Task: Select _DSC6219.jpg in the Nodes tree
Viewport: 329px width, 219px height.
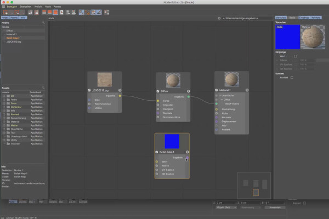Action: [14, 42]
